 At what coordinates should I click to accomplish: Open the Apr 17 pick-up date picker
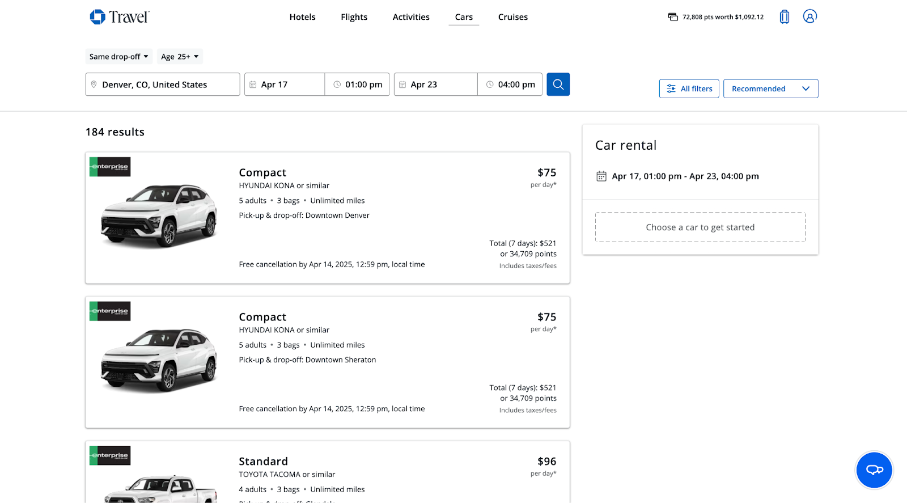click(x=285, y=84)
